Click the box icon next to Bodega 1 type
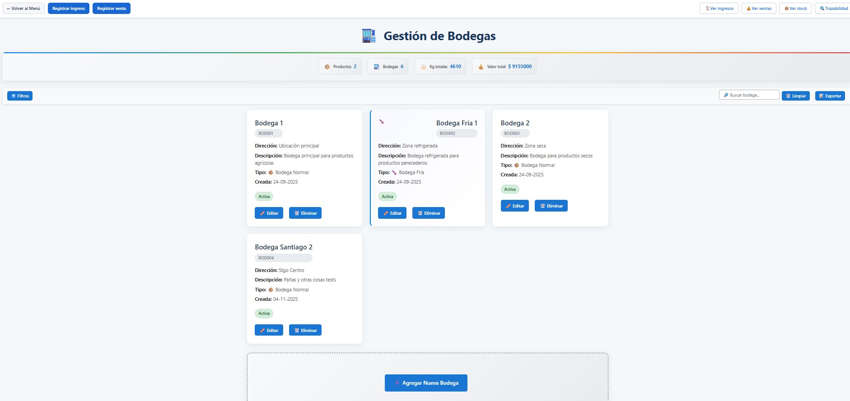The height and width of the screenshot is (401, 850). pos(271,173)
